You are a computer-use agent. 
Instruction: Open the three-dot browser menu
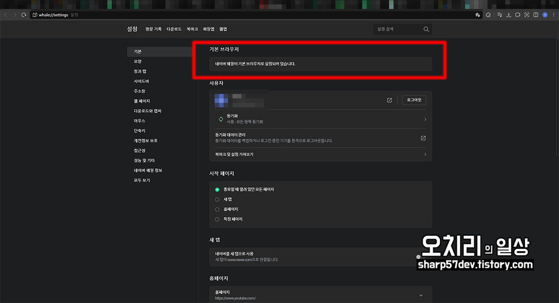(553, 15)
